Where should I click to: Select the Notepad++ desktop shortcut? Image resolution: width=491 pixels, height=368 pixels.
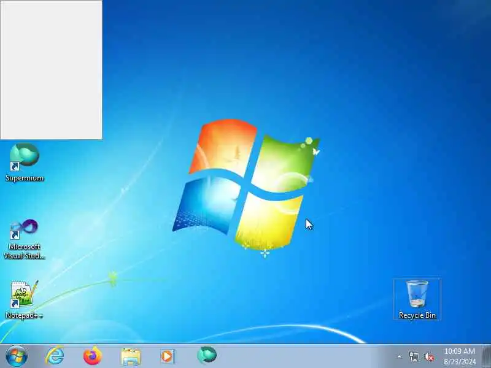(x=25, y=300)
